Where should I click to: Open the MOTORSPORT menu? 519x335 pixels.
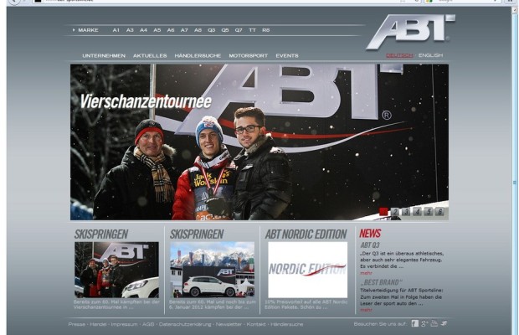(x=249, y=55)
